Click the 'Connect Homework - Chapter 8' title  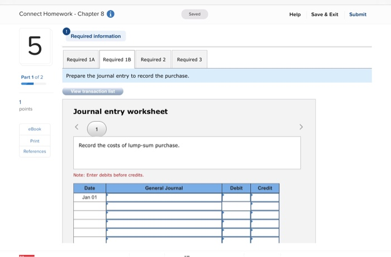61,14
